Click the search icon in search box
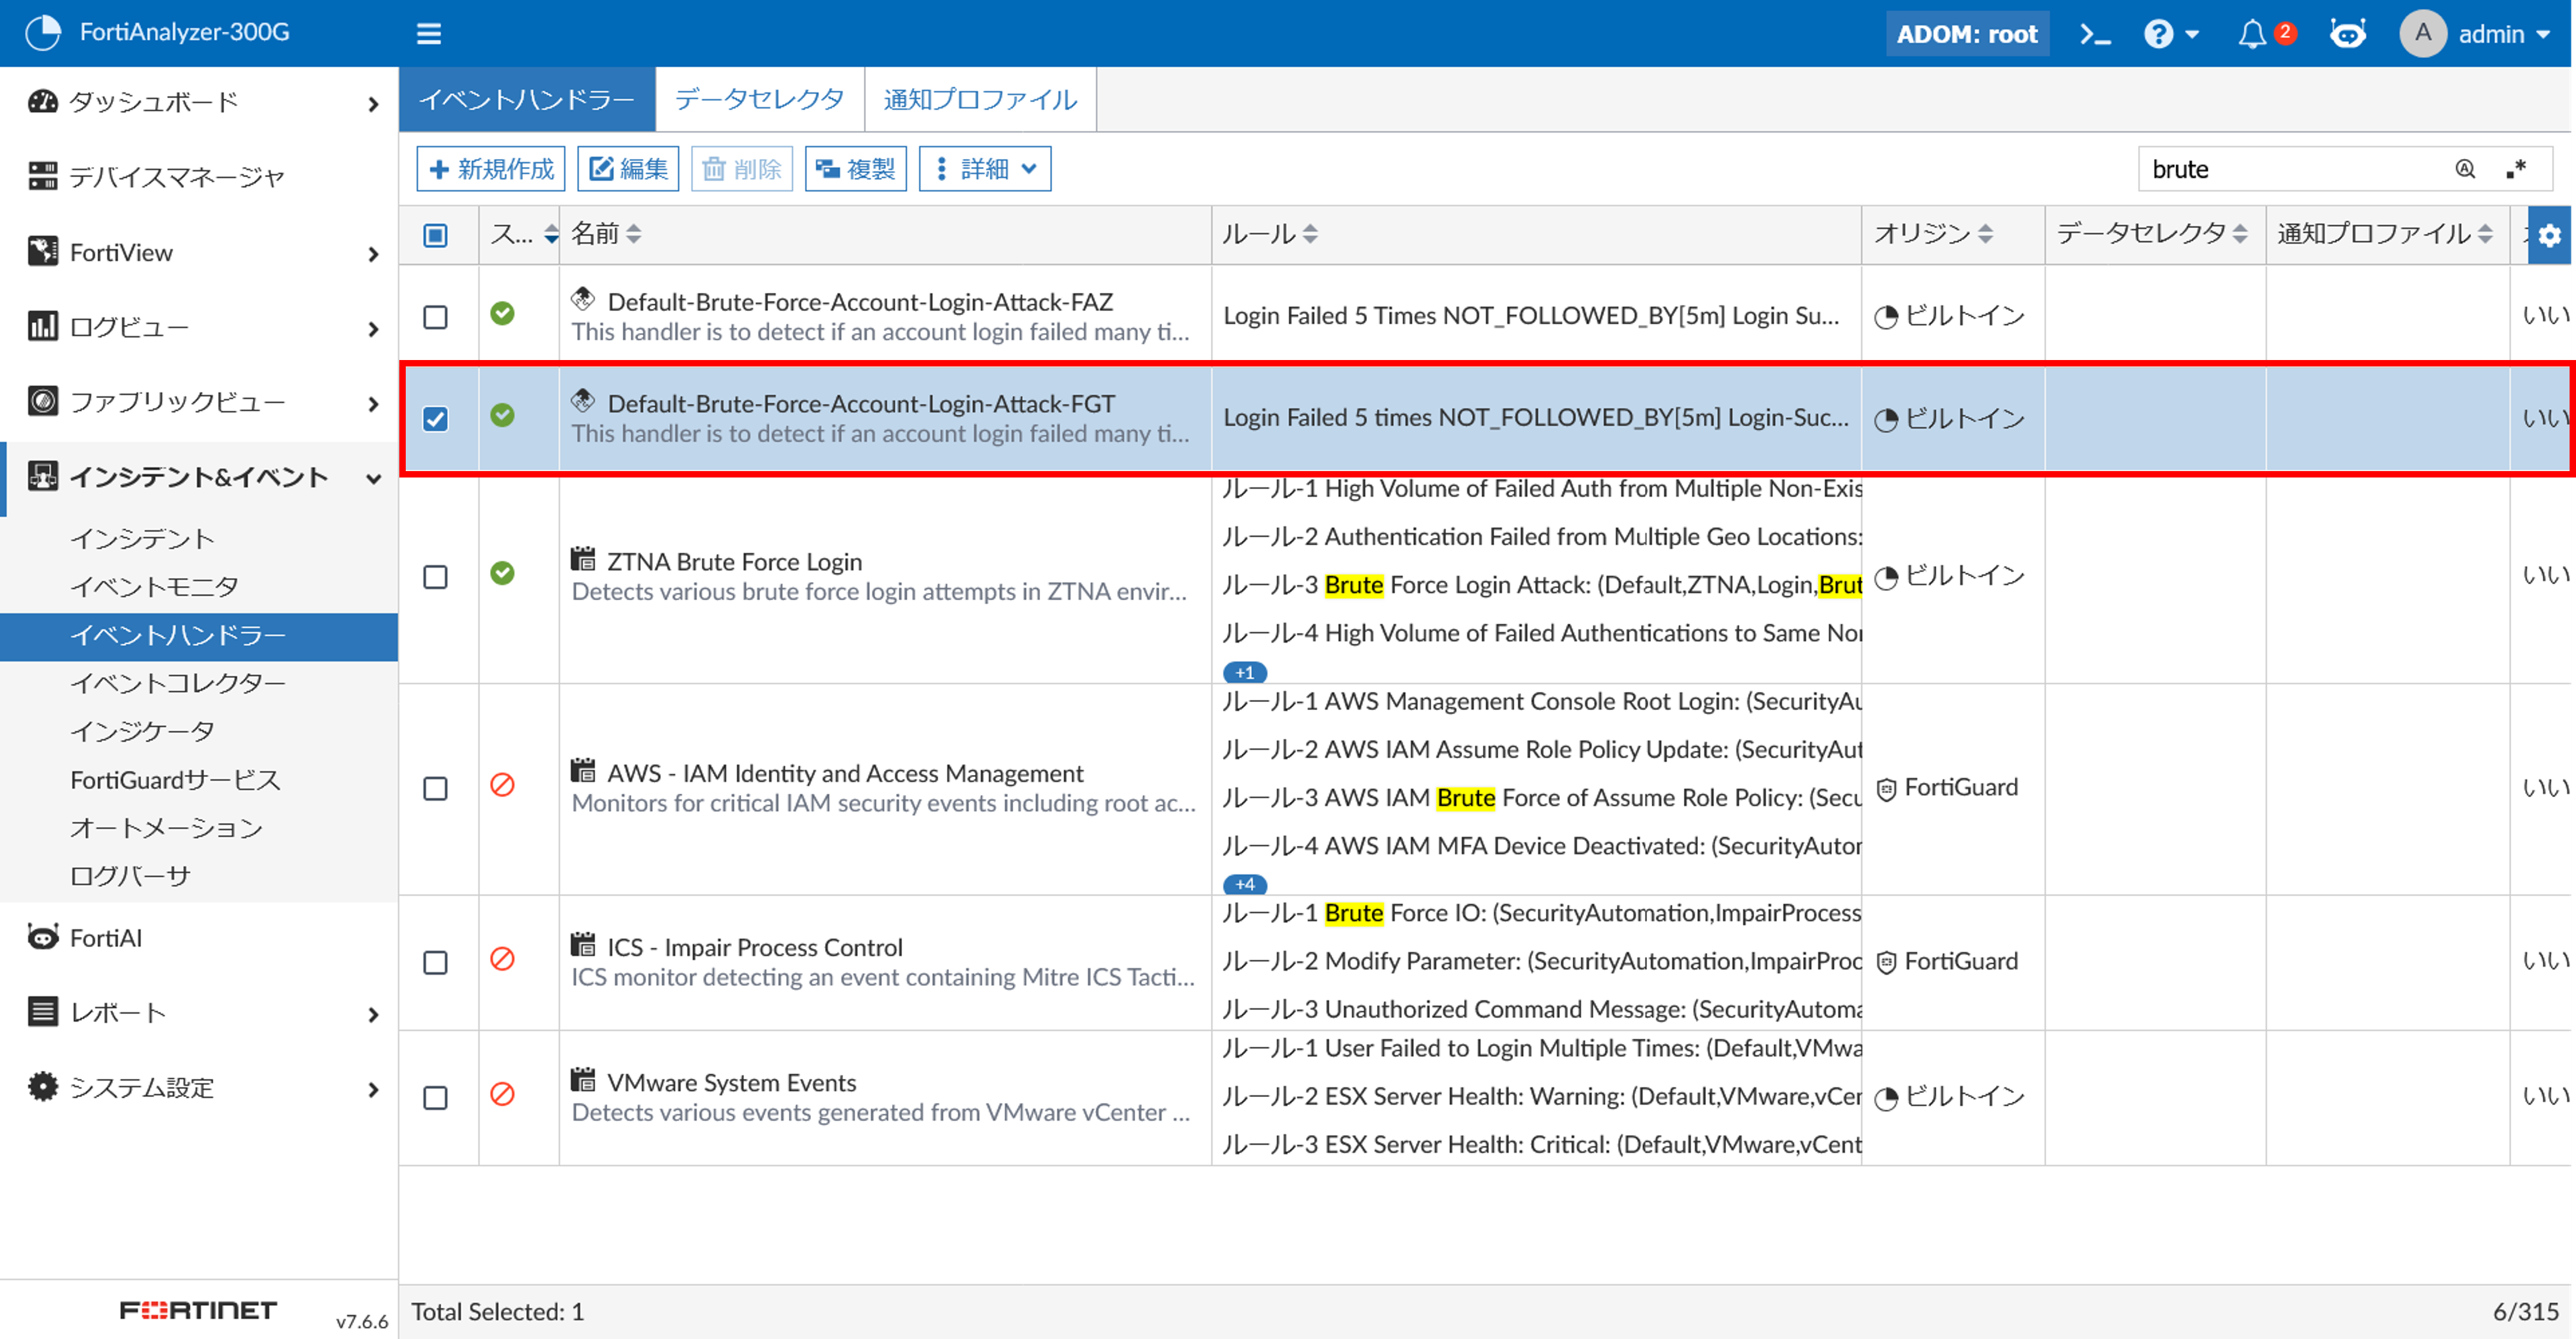 [2465, 169]
